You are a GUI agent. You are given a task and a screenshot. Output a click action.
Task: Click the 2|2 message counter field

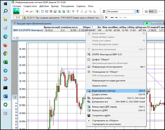click(18, 18)
